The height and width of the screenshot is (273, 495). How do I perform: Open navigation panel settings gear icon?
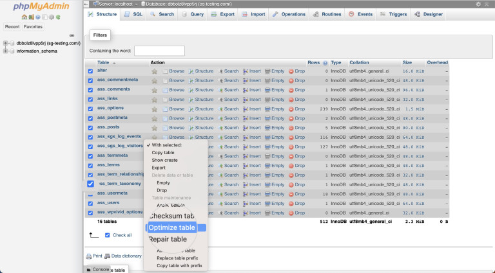point(52,17)
